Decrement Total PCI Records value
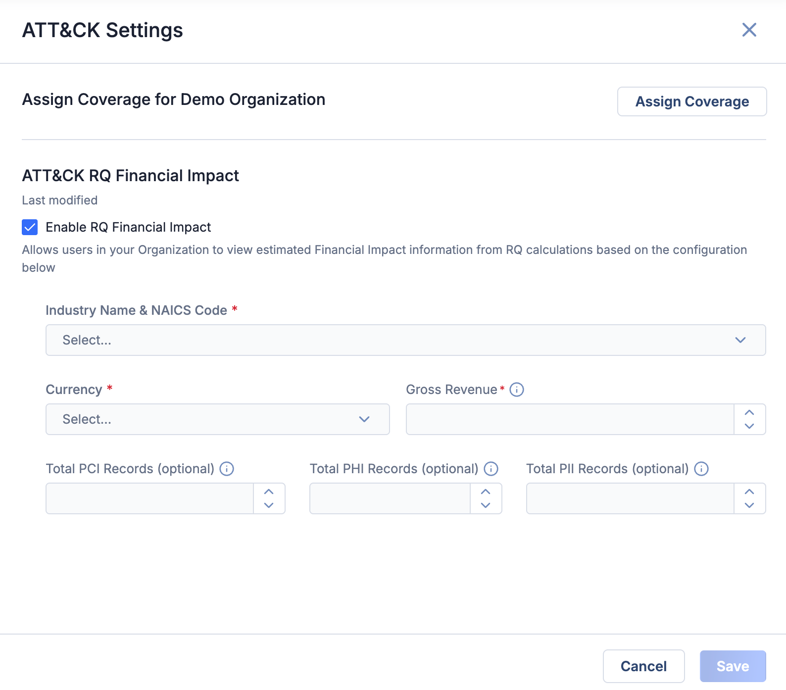Screen dimensions: 786x690 [269, 505]
